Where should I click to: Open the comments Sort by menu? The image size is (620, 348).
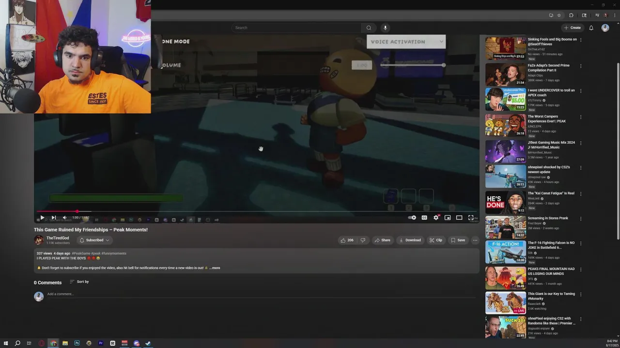pos(79,282)
